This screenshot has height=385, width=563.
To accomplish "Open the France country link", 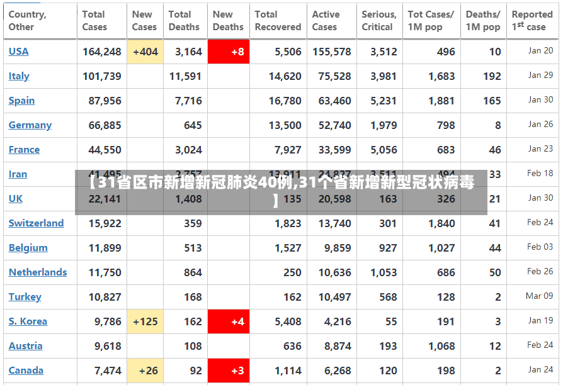I will coord(24,150).
